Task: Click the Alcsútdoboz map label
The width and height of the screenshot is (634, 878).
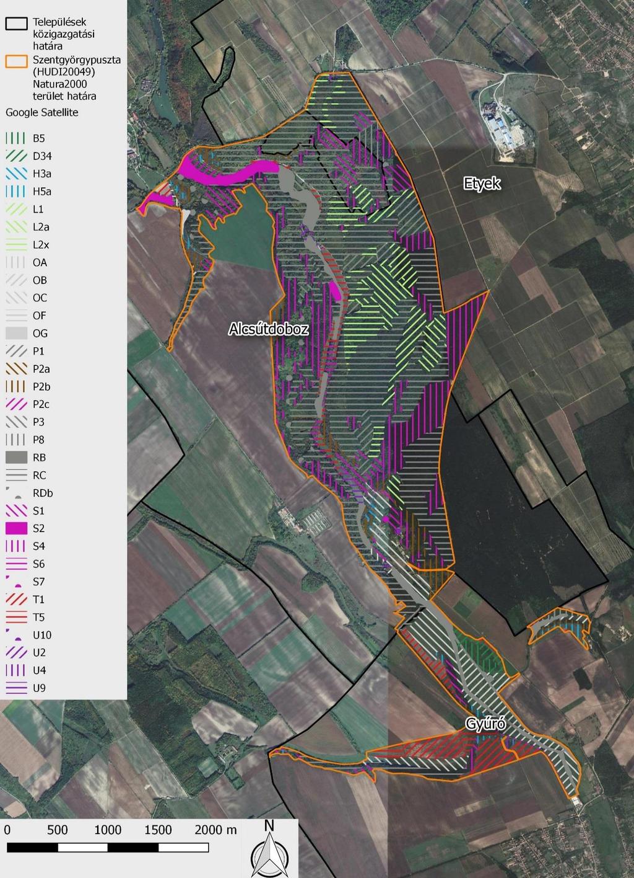Action: tap(268, 329)
